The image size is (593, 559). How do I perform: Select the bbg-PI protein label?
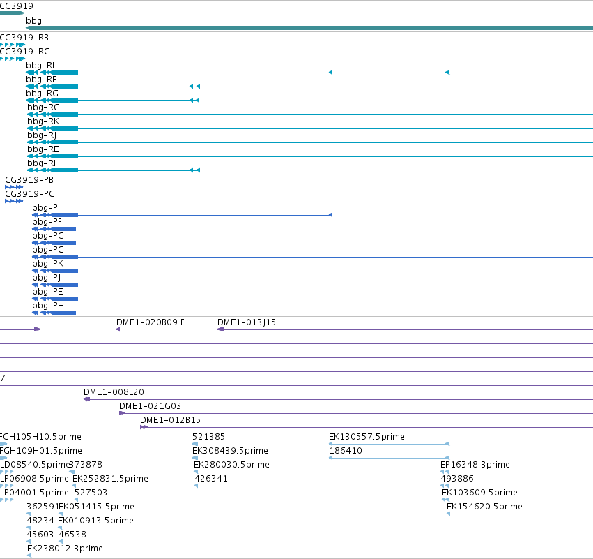[46, 208]
